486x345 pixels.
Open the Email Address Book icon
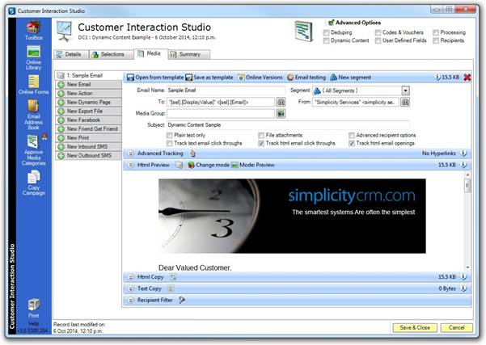point(33,115)
